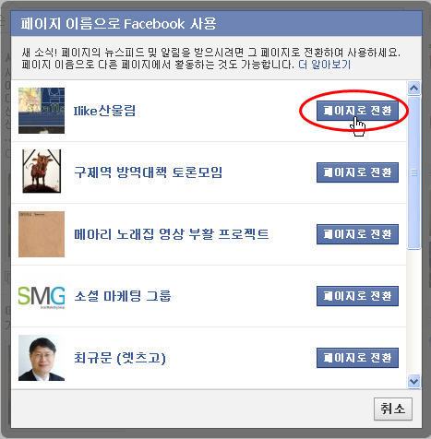
Task: Click the 구제역 방역대책 토론모임 cow thumbnail
Action: click(42, 172)
